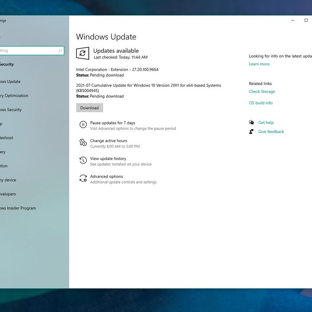Click the Get help chat icon

[x=251, y=122]
